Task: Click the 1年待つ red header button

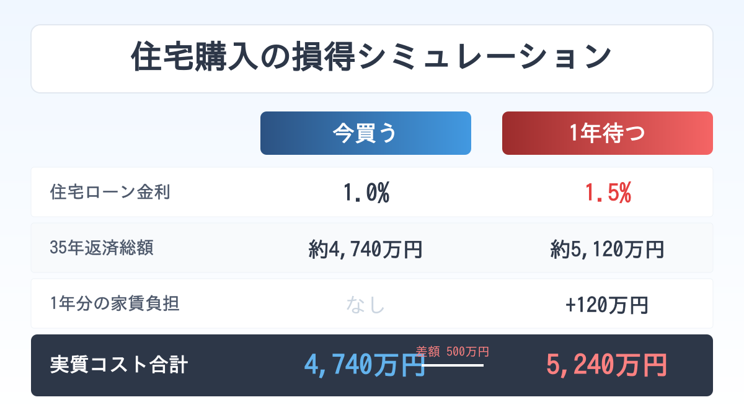Action: click(x=607, y=133)
